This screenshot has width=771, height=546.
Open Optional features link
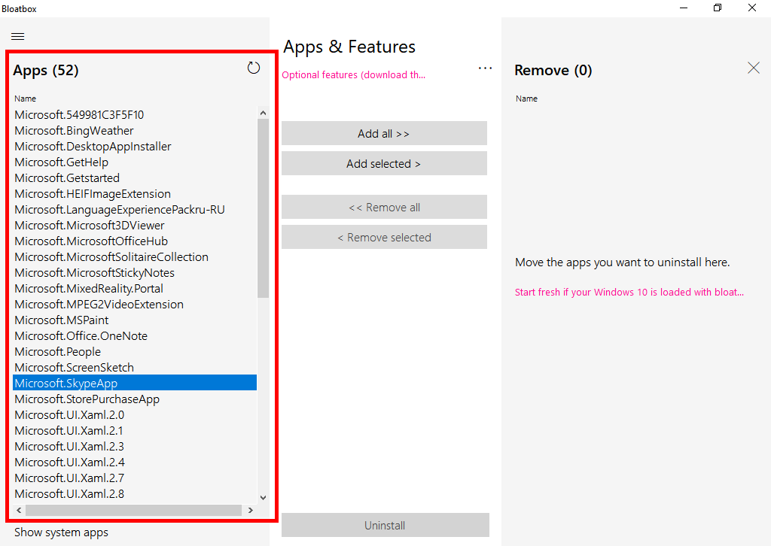tap(354, 75)
